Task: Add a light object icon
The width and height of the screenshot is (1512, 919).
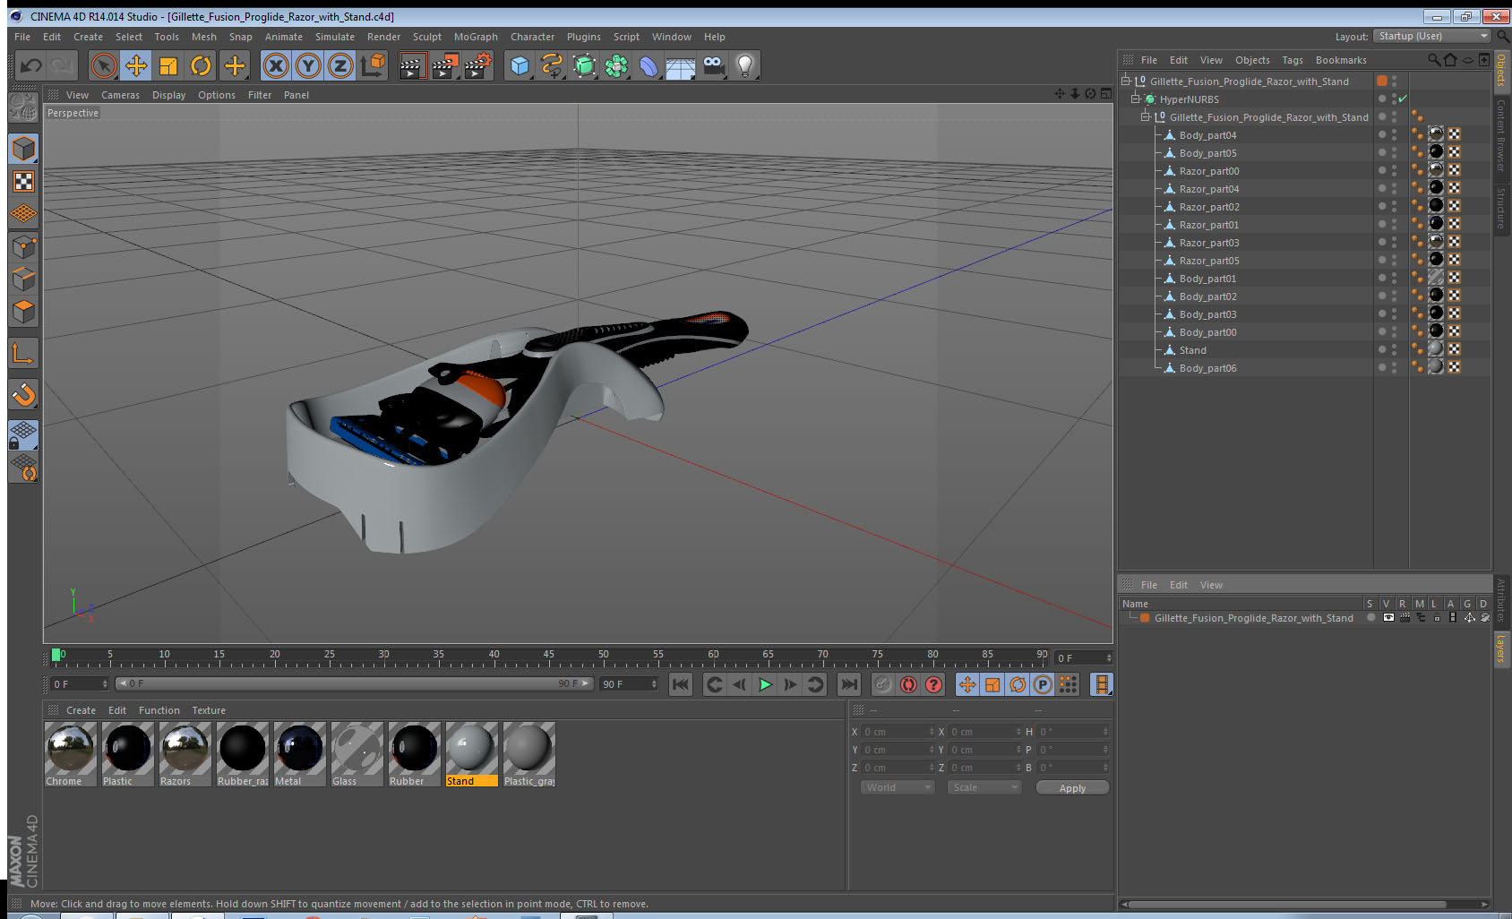Action: [x=745, y=65]
